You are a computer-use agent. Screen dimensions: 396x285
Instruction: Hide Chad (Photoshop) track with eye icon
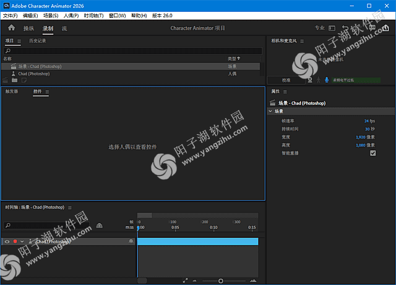click(x=7, y=242)
